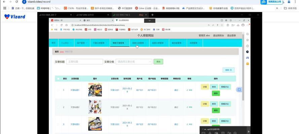The image size is (299, 134).
Task: Click the floating blue side panel icon
Action: [239, 89]
